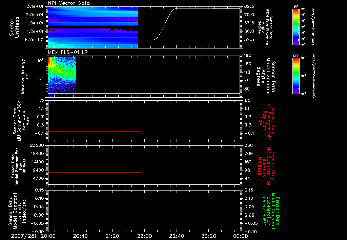Click the red 'MU Scanner Inh Raw Data' label

(x=267, y=121)
